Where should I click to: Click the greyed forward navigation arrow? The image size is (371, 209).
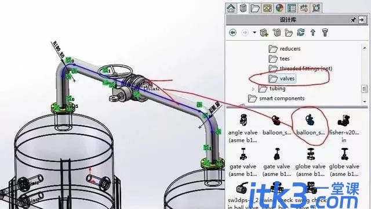click(x=245, y=33)
